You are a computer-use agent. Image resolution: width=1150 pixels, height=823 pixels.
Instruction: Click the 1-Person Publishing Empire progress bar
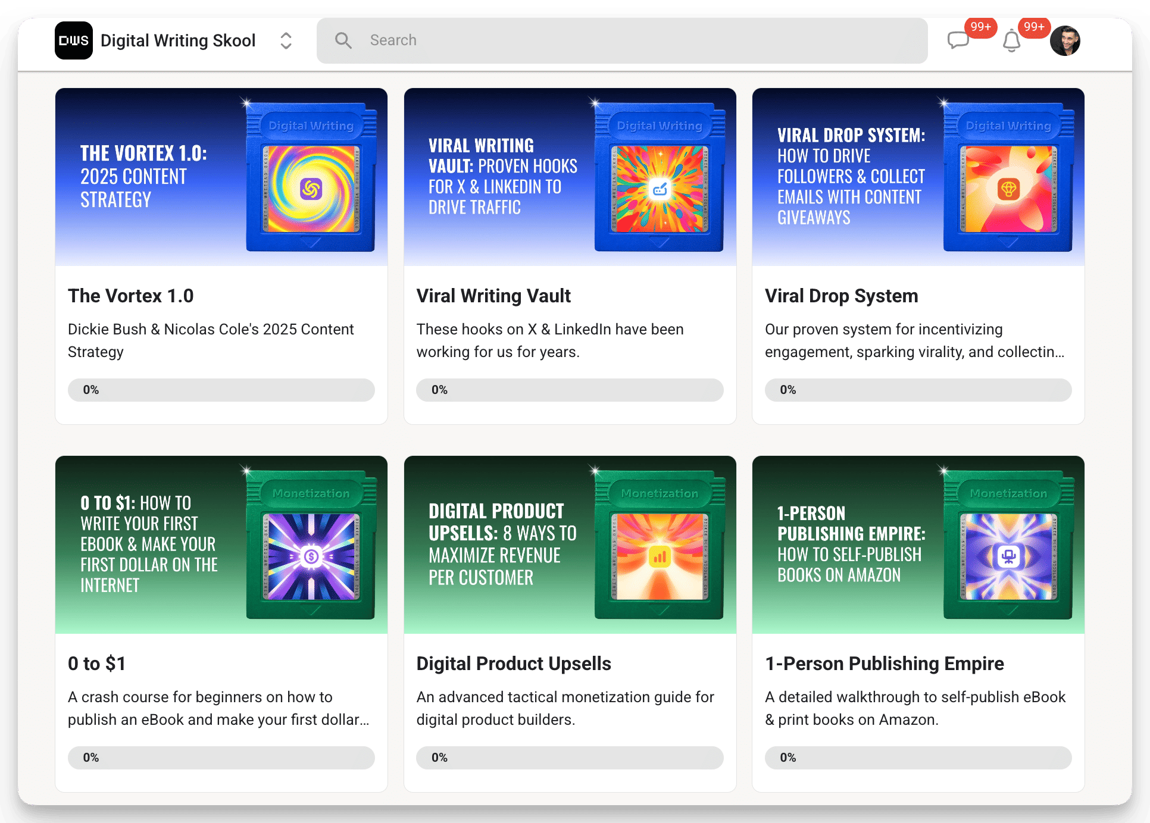918,758
